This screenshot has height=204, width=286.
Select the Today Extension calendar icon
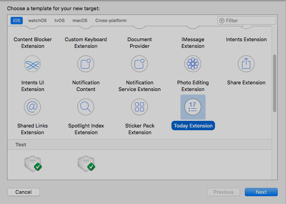tap(193, 107)
